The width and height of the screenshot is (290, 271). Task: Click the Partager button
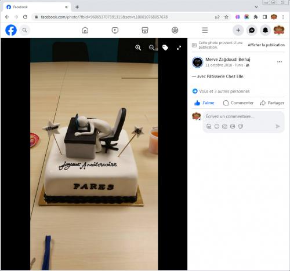(x=272, y=103)
